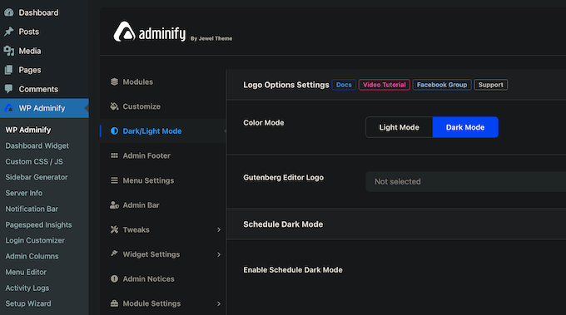The image size is (566, 315).
Task: Click the Dark/Light Mode contrast icon
Action: (114, 130)
